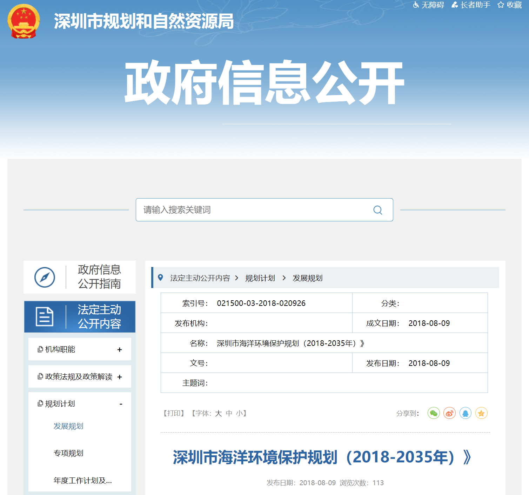The width and height of the screenshot is (529, 495).
Task: Select 发展规划 in the sidebar menu
Action: click(68, 426)
